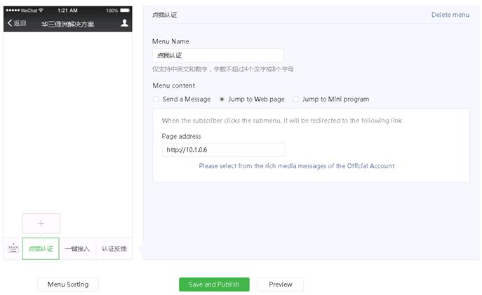This screenshot has width=482, height=295.
Task: Open rich media messages selection link
Action: (x=297, y=166)
